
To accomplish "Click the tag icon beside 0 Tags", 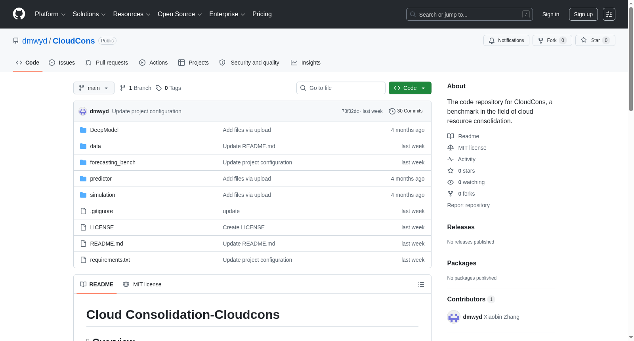I will click(158, 88).
